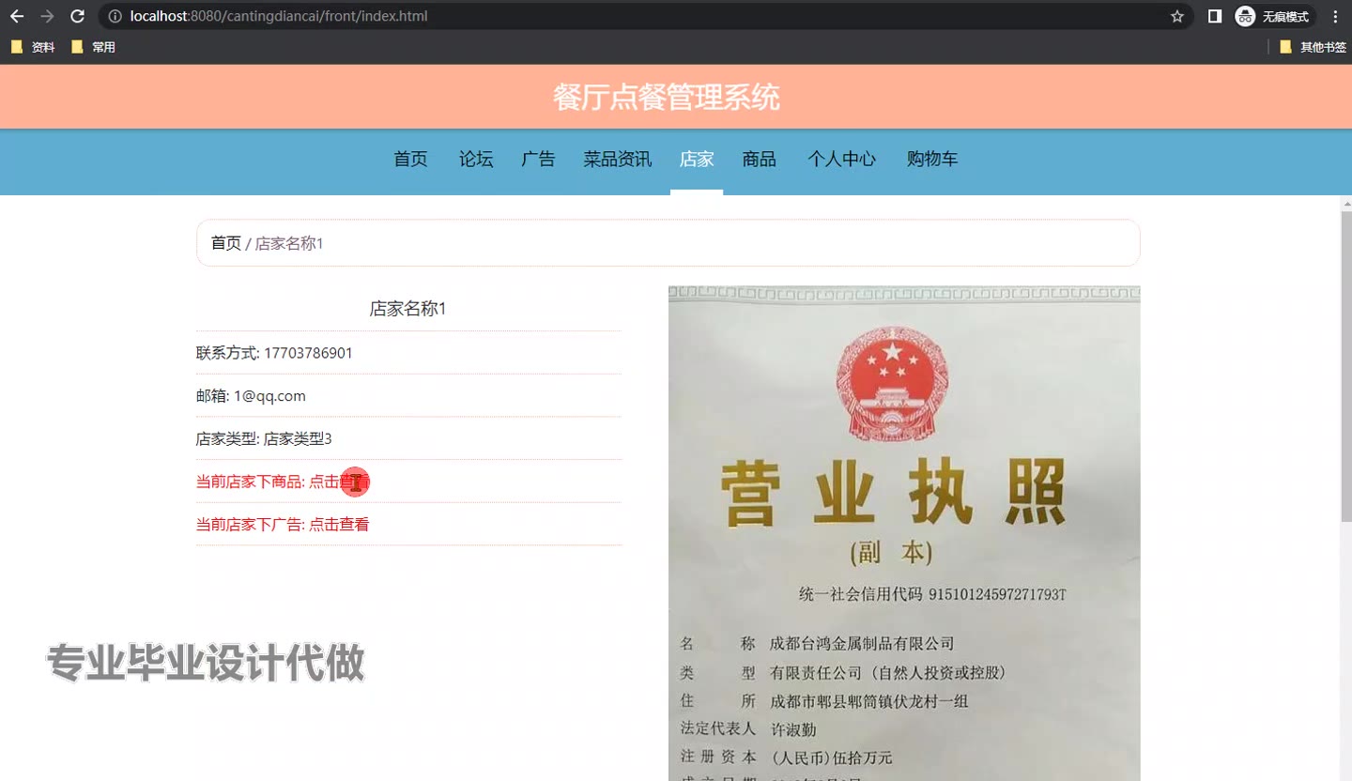Open the 常用 bookmark folder

coord(93,47)
